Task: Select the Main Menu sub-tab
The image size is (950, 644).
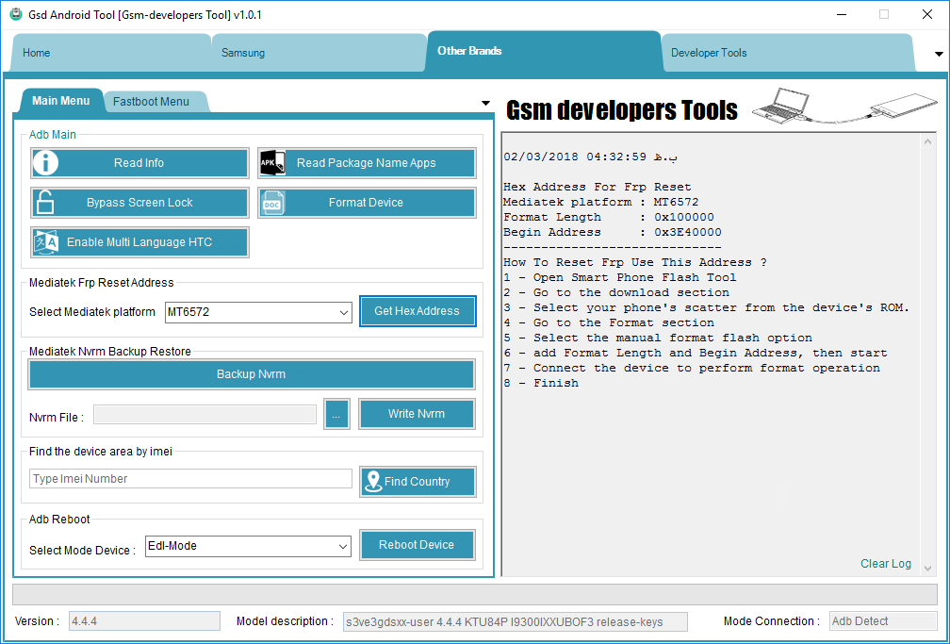Action: pyautogui.click(x=60, y=101)
